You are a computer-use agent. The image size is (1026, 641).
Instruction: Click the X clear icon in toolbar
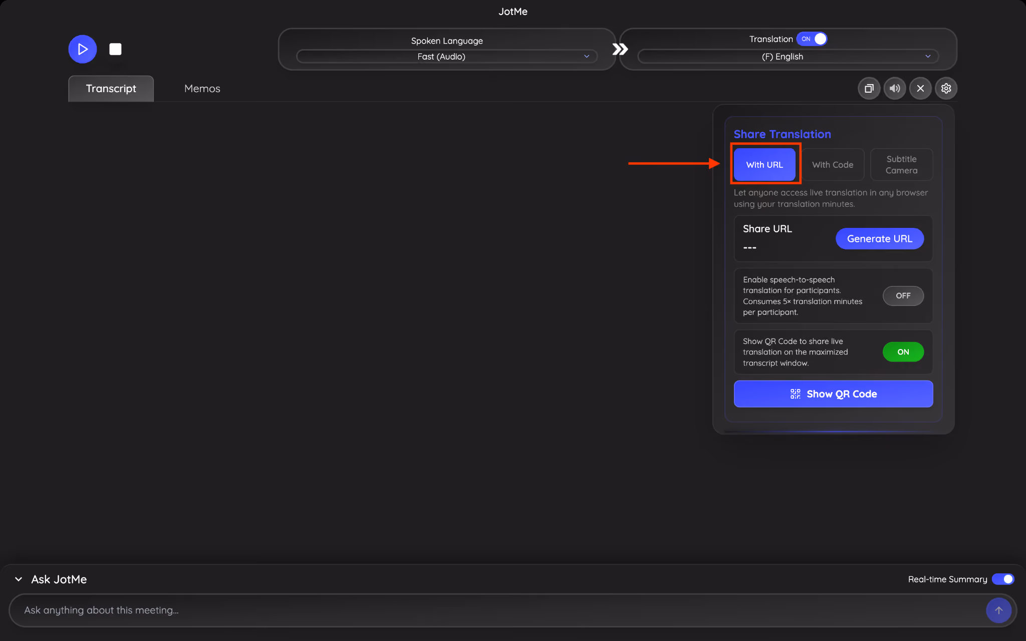tap(920, 89)
